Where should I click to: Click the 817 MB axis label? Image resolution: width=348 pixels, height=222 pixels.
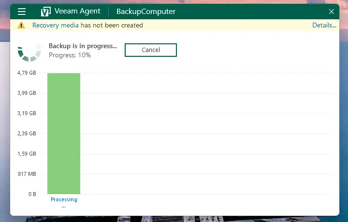click(x=27, y=174)
